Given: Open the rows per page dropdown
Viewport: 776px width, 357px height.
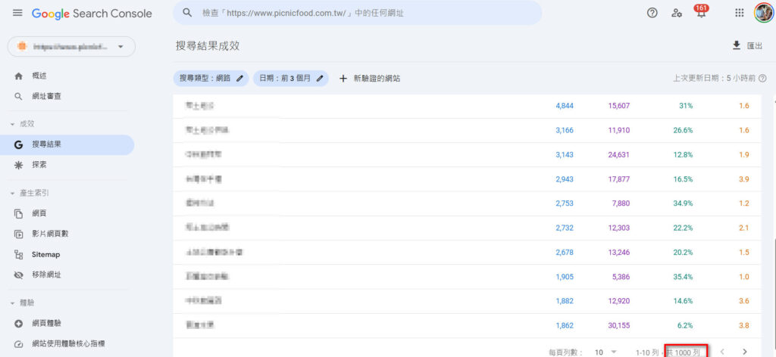Looking at the screenshot, I should pos(606,352).
